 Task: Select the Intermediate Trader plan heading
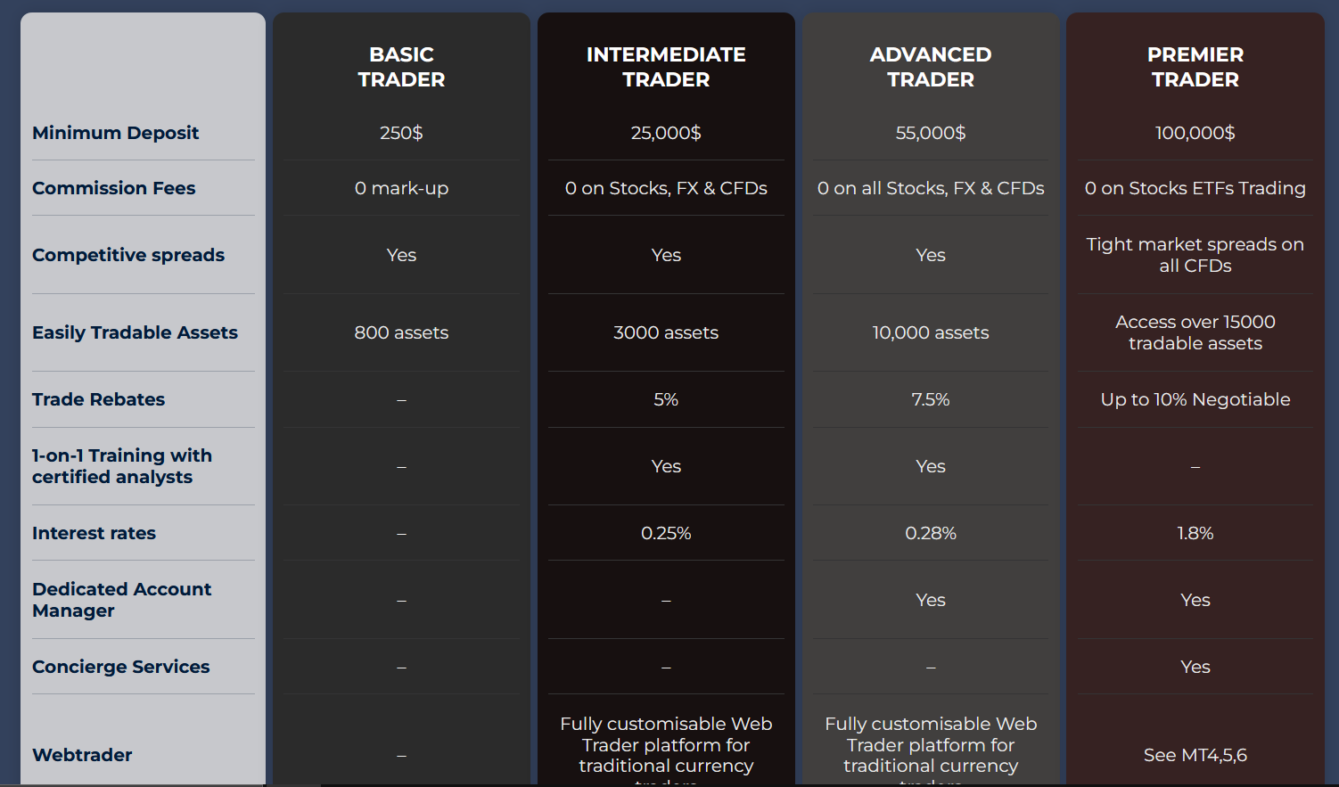(666, 67)
